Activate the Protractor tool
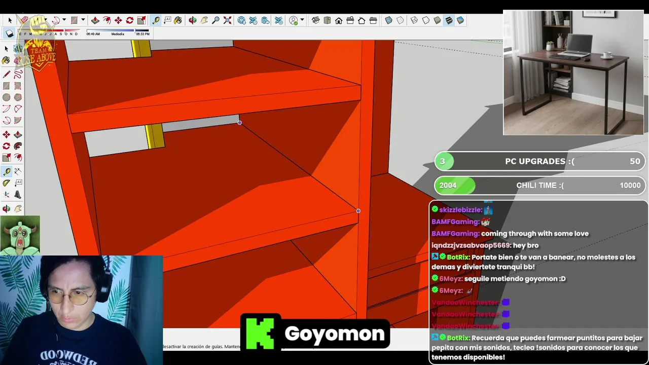 tap(6, 182)
